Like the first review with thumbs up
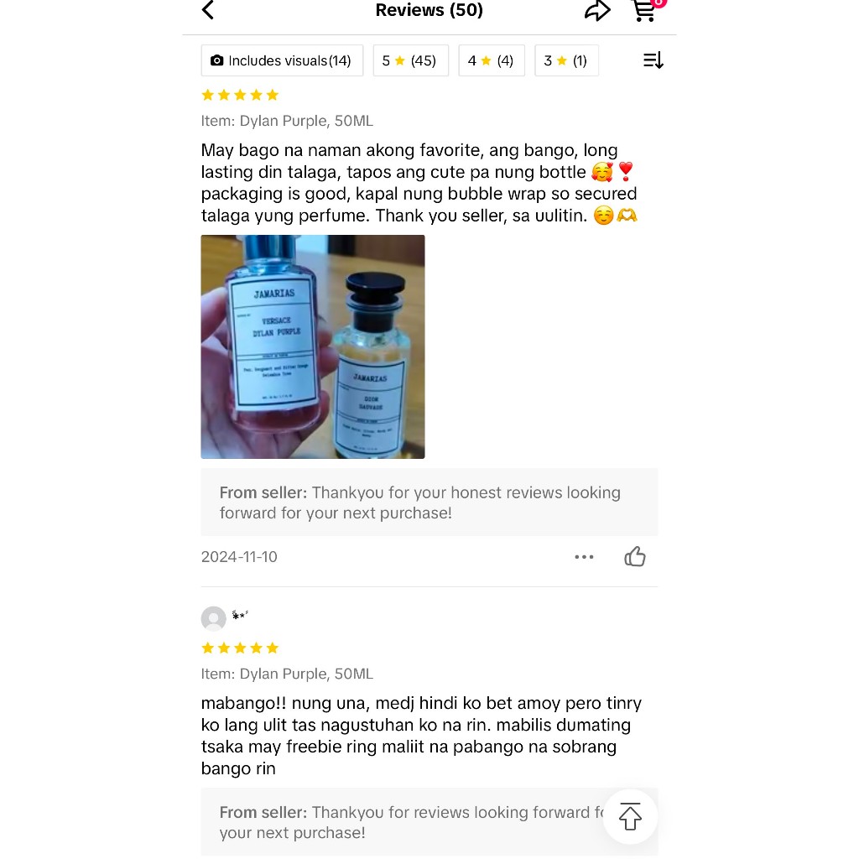This screenshot has height=859, width=859. click(x=635, y=557)
